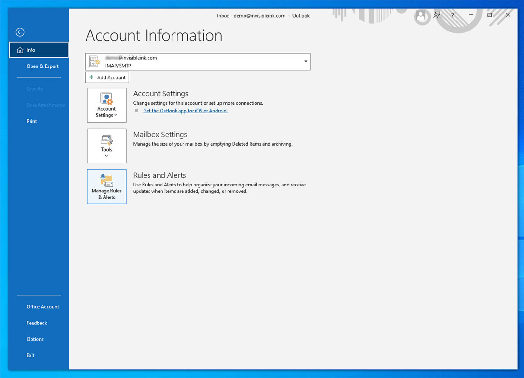Open the Help question mark icon

pos(452,15)
